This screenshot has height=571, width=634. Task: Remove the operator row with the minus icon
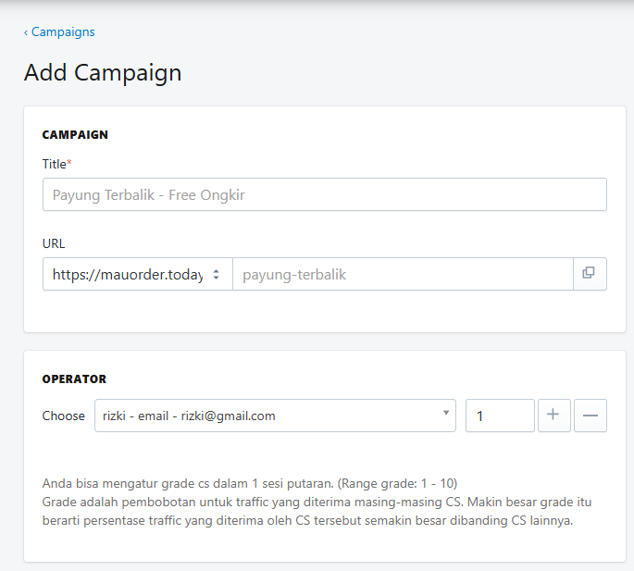[590, 416]
